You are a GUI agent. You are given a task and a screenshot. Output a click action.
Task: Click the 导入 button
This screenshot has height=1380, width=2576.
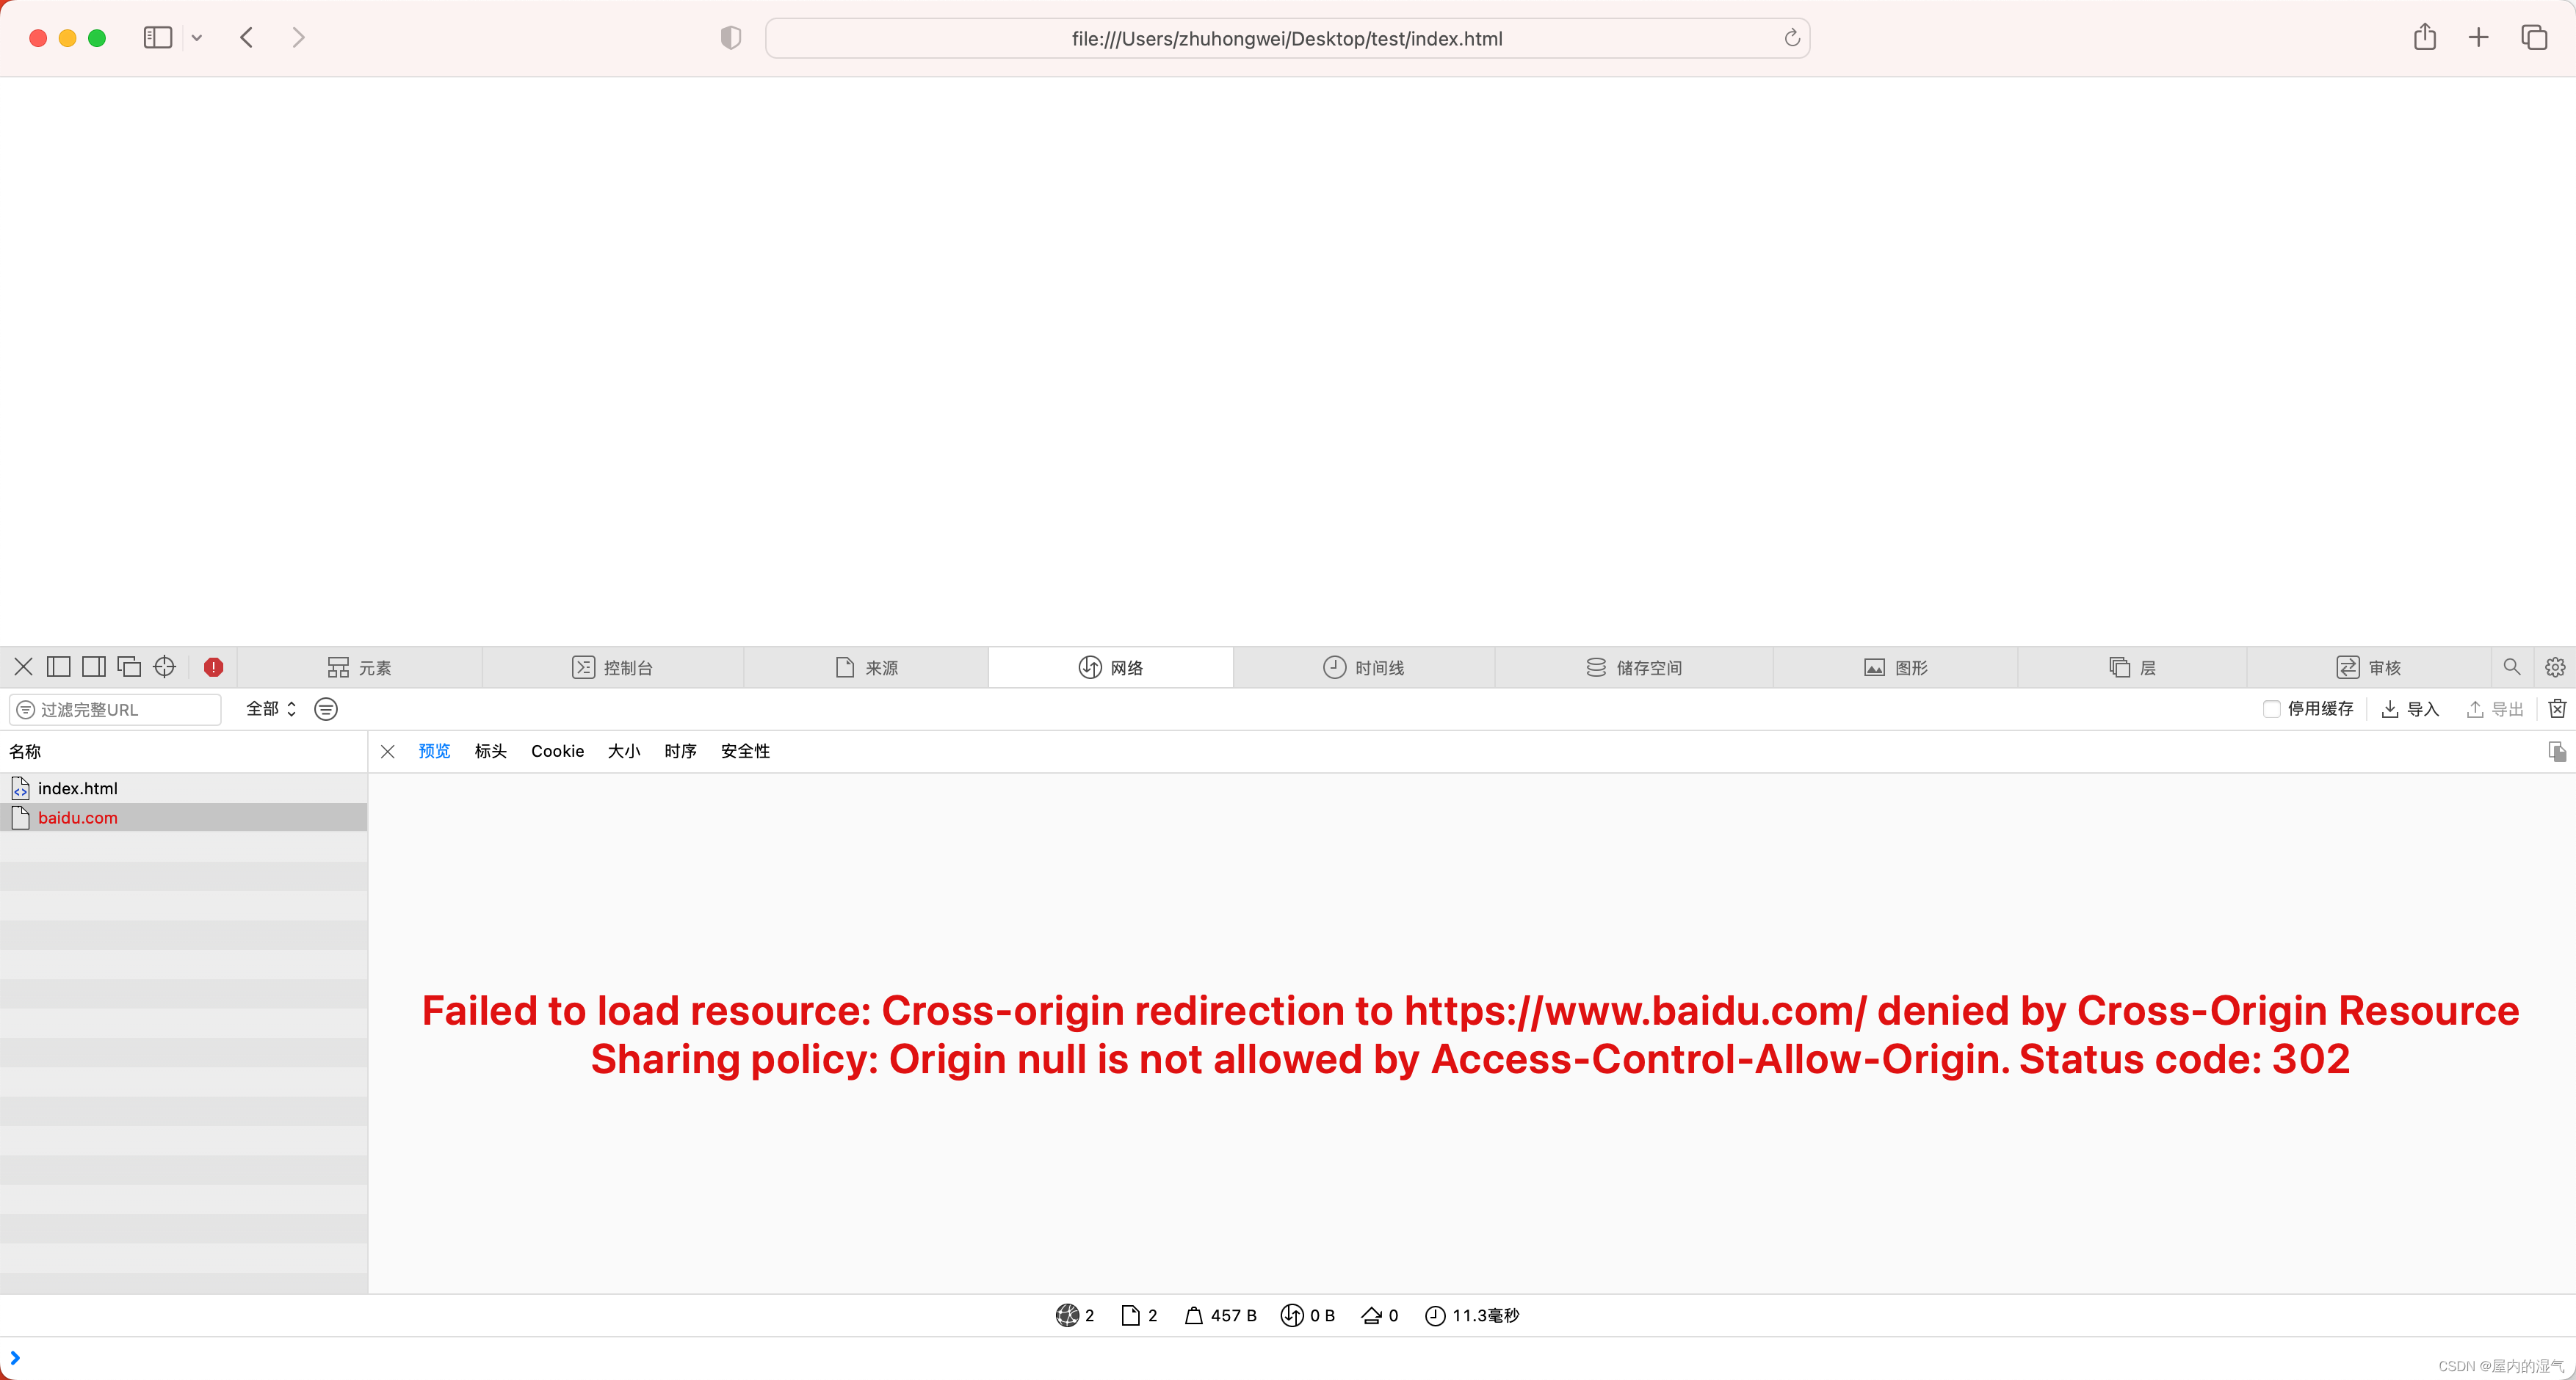2410,708
